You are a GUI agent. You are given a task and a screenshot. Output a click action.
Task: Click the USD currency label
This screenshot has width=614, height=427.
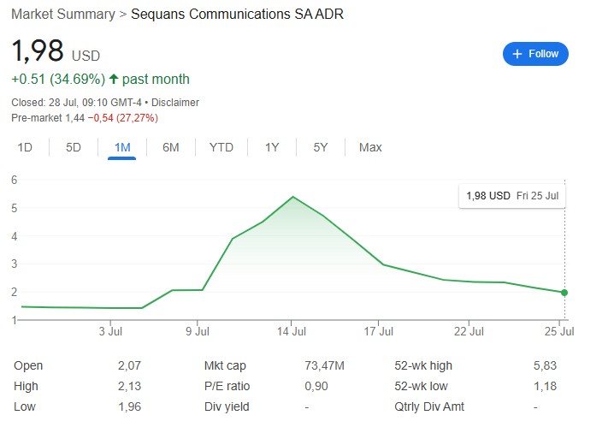(x=86, y=56)
